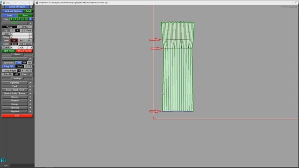The height and width of the screenshot is (168, 299).
Task: Click the green Save button
Action: coord(25,15)
